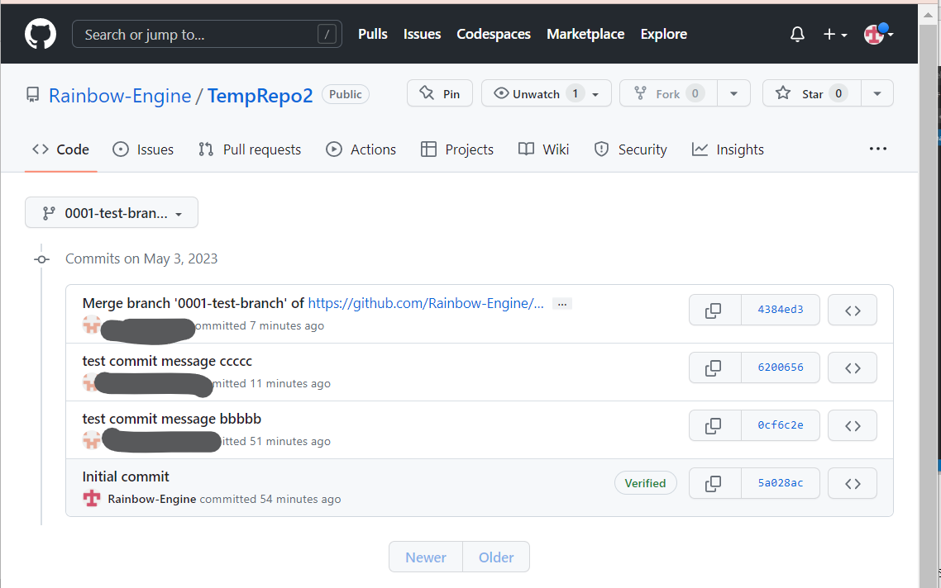The height and width of the screenshot is (588, 941).
Task: Switch to the Code tab
Action: point(60,149)
